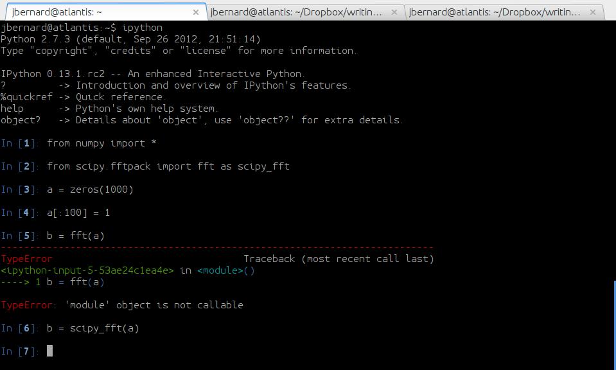
Task: Click the In [5] prompt label
Action: tap(21, 236)
